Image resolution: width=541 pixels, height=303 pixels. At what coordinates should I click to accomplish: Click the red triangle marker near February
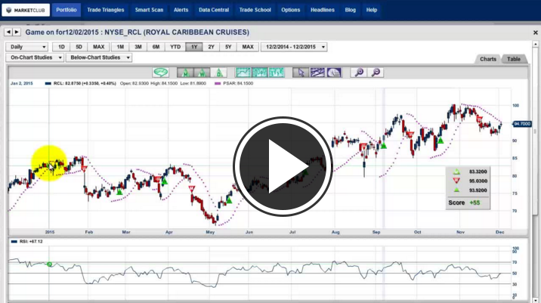84,169
